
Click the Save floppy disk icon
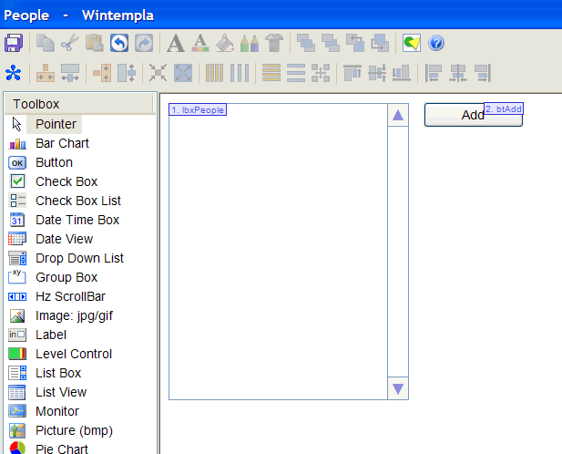coord(14,43)
